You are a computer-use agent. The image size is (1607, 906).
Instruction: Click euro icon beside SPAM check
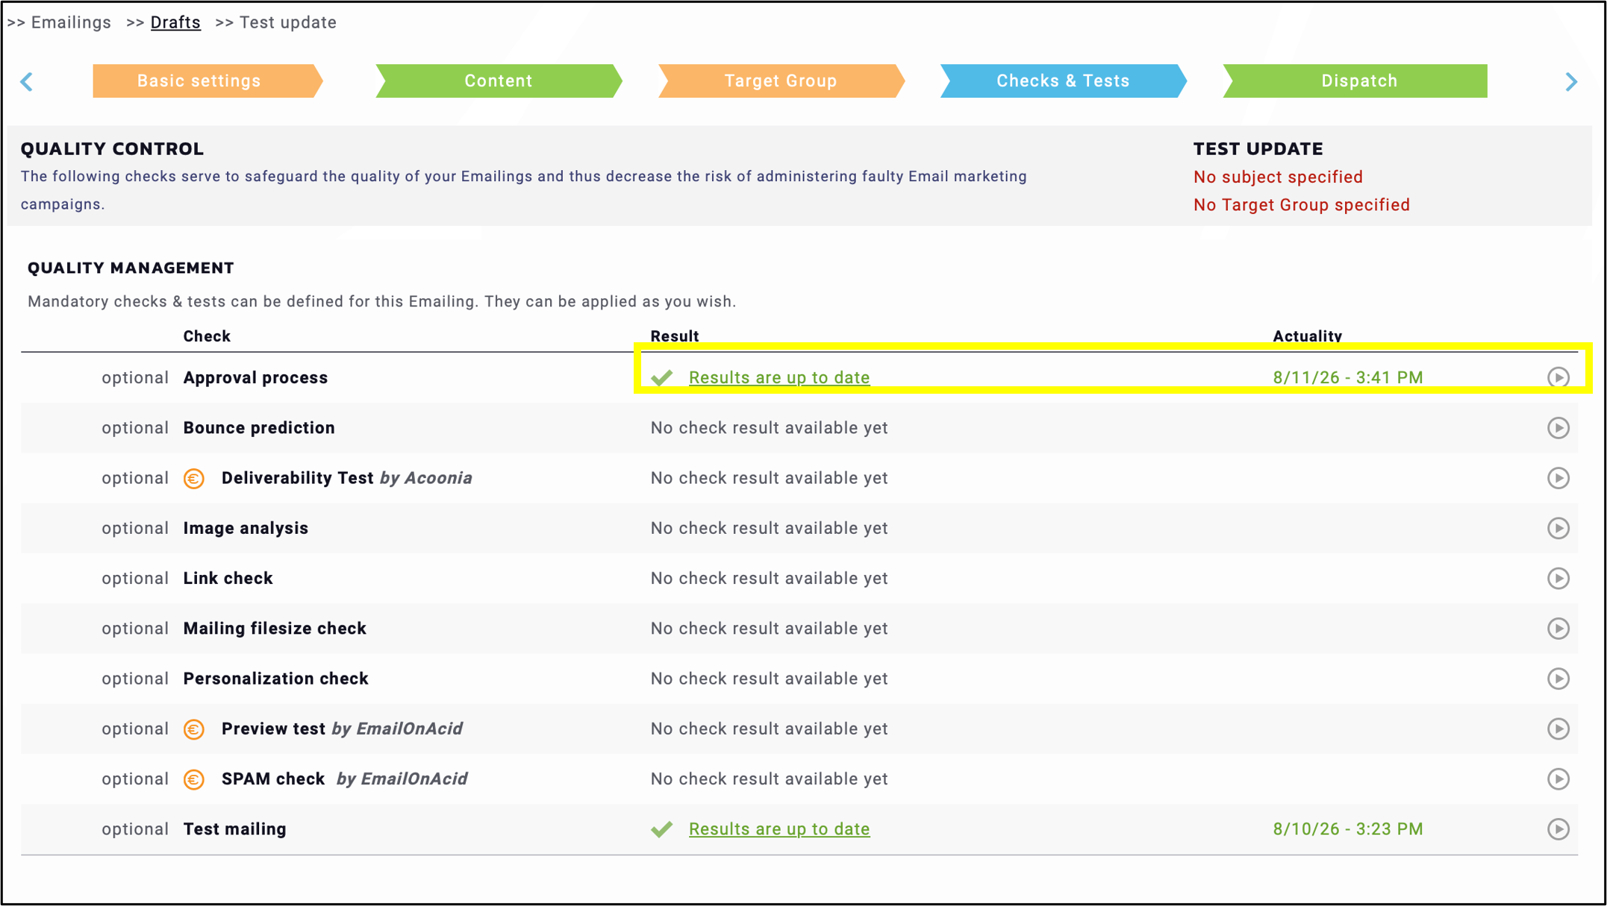pyautogui.click(x=194, y=779)
